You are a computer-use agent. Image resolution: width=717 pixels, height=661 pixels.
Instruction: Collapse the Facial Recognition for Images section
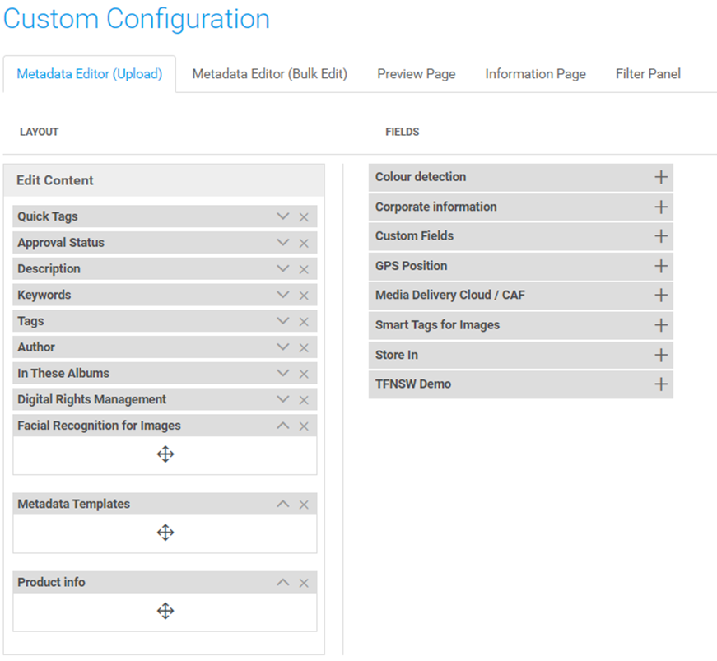click(x=282, y=426)
